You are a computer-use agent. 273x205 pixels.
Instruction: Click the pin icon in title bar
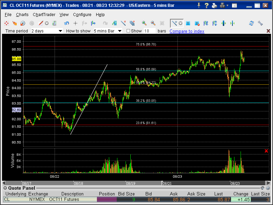pos(199,5)
